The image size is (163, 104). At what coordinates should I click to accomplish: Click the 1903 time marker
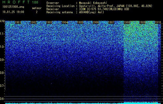pos(49,22)
